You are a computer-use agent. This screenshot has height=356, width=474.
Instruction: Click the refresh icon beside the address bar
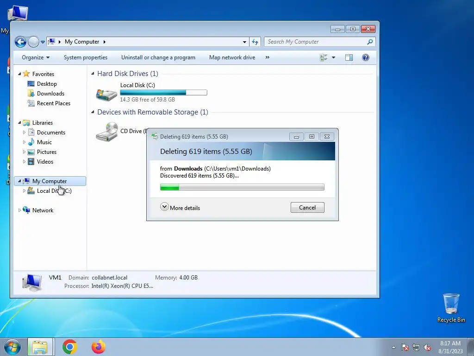point(255,42)
